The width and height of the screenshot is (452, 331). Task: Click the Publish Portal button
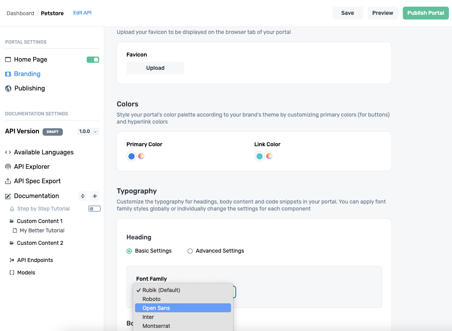pos(425,13)
